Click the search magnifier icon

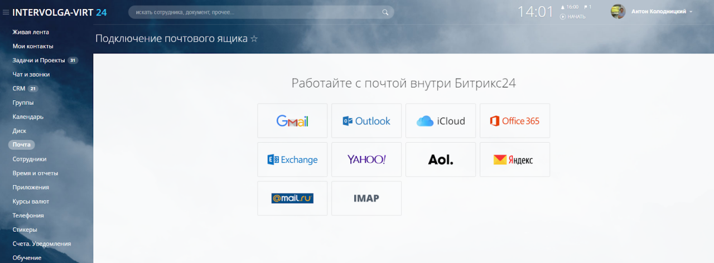(385, 12)
